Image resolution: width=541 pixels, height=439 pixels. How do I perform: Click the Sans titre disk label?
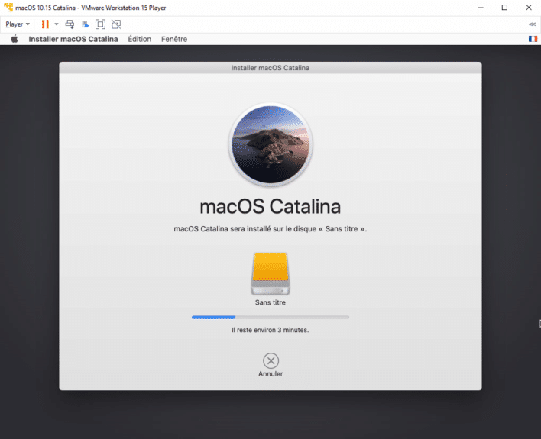[270, 302]
